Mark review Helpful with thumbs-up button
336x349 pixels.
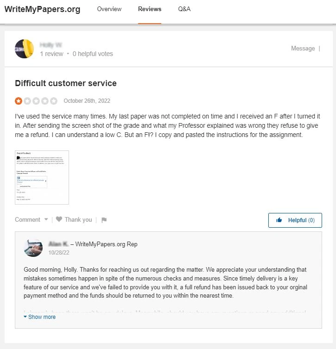click(295, 220)
